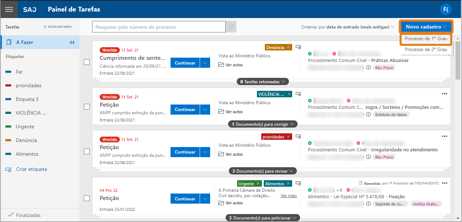Choose Processo de 2º Grau menu option
Image resolution: width=462 pixels, height=222 pixels.
pos(425,49)
